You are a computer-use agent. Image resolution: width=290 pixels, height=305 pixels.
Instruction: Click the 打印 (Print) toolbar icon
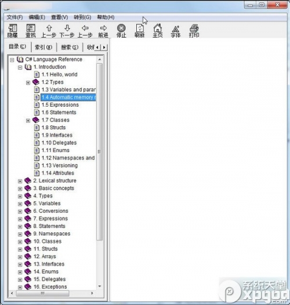click(194, 31)
